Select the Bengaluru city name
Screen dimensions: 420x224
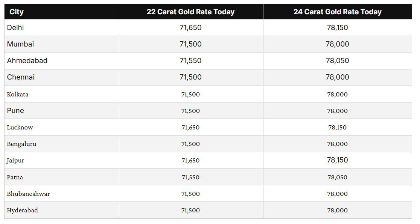[21, 144]
